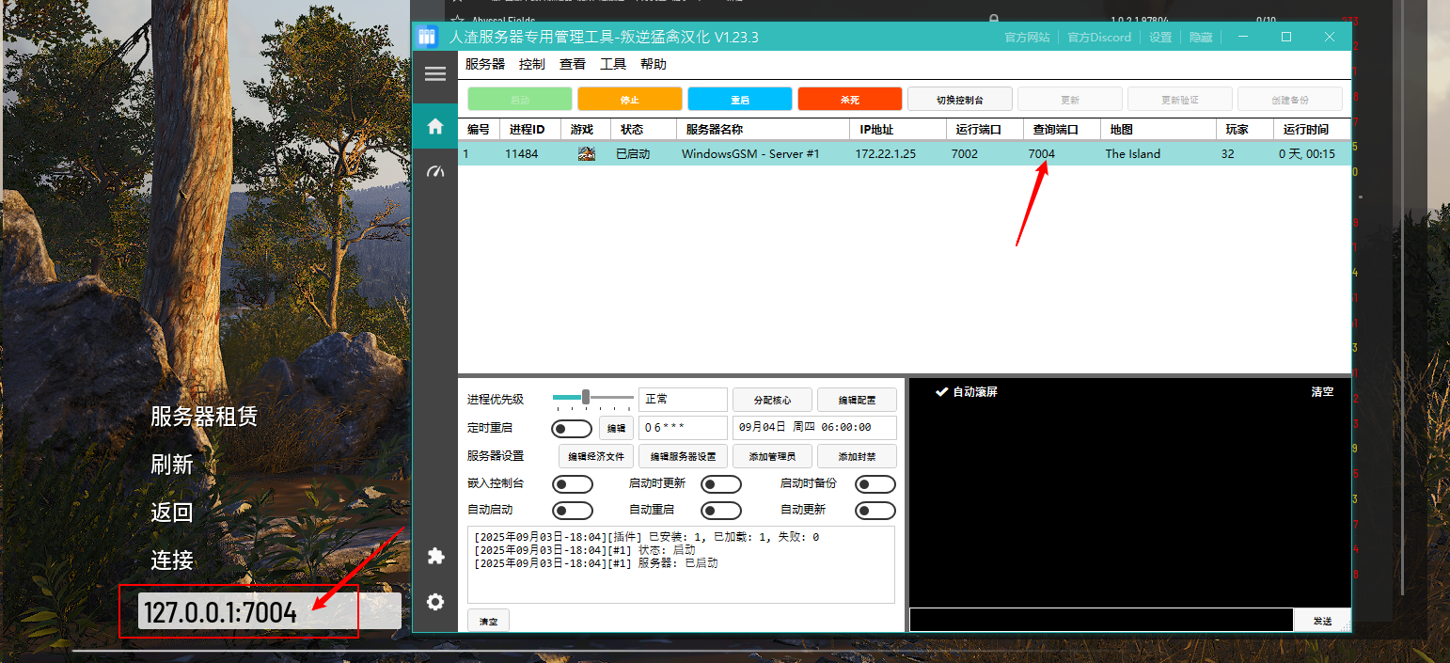Click the gear icon at sidebar bottom

pyautogui.click(x=434, y=602)
